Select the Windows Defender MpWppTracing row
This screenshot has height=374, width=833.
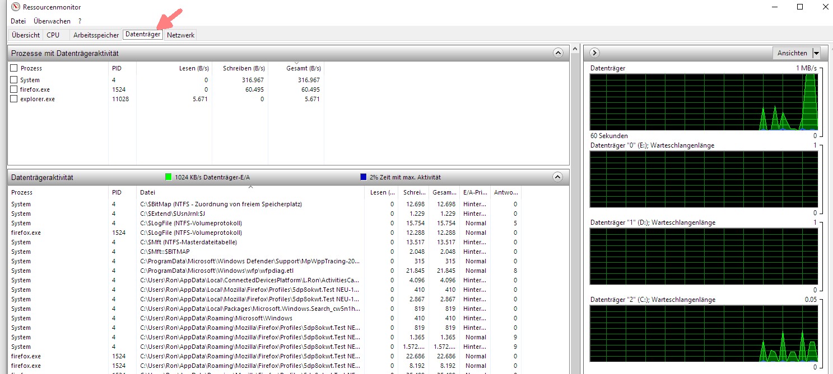pos(266,261)
